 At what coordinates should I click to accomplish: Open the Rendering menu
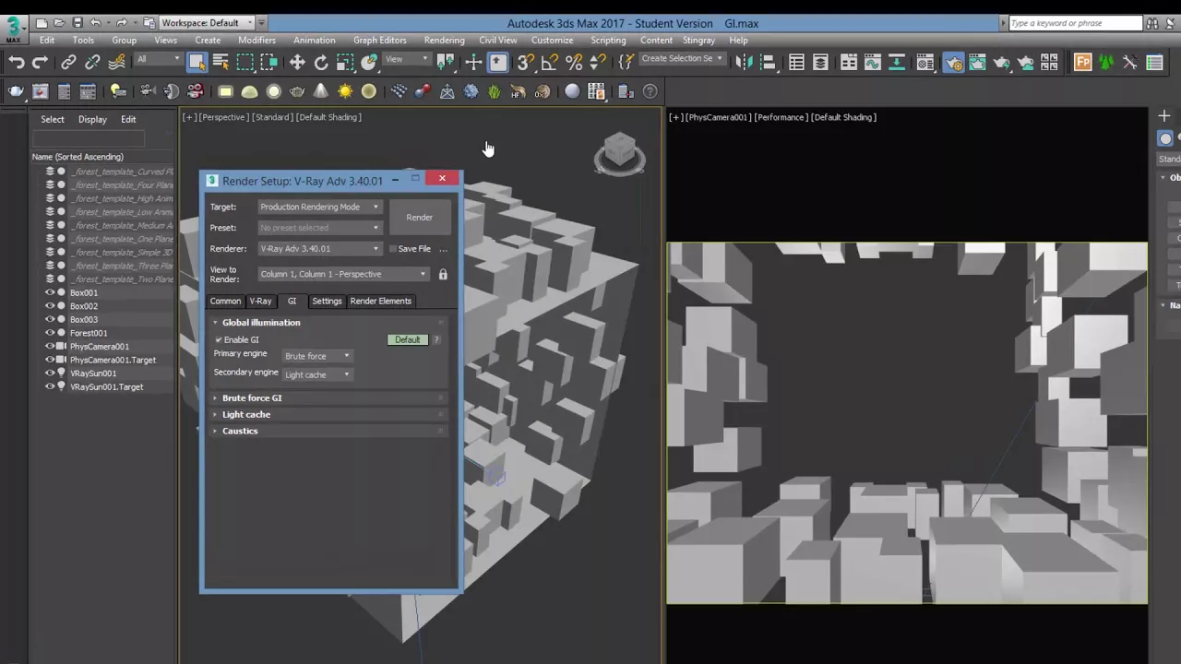click(444, 41)
